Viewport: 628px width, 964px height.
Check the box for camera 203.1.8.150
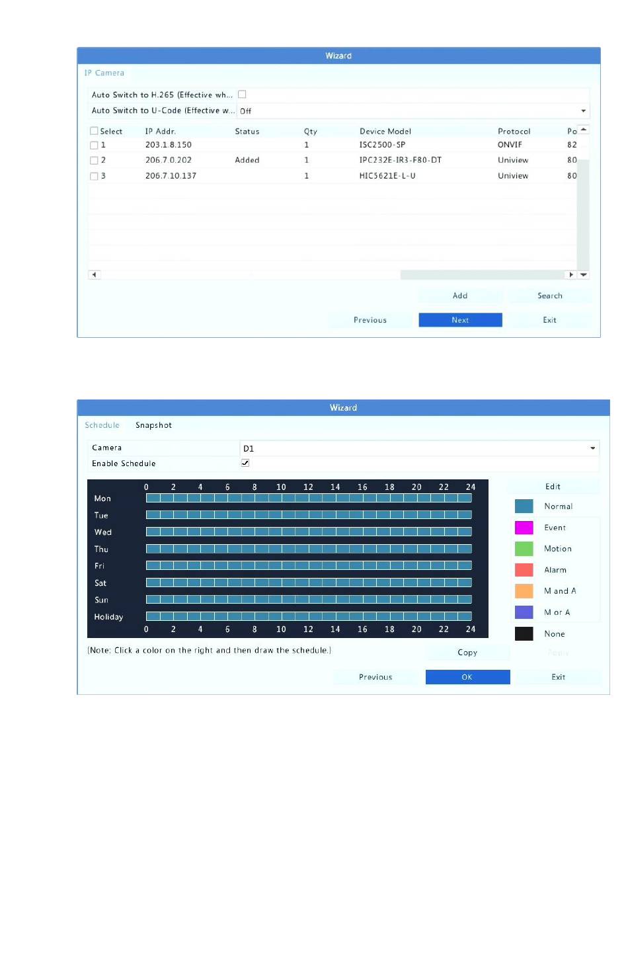[94, 145]
